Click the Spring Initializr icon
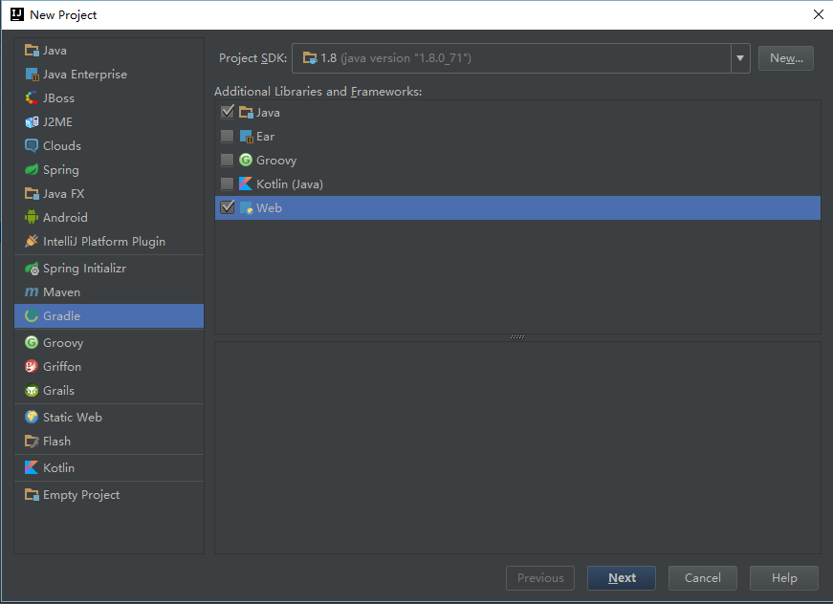 point(32,269)
